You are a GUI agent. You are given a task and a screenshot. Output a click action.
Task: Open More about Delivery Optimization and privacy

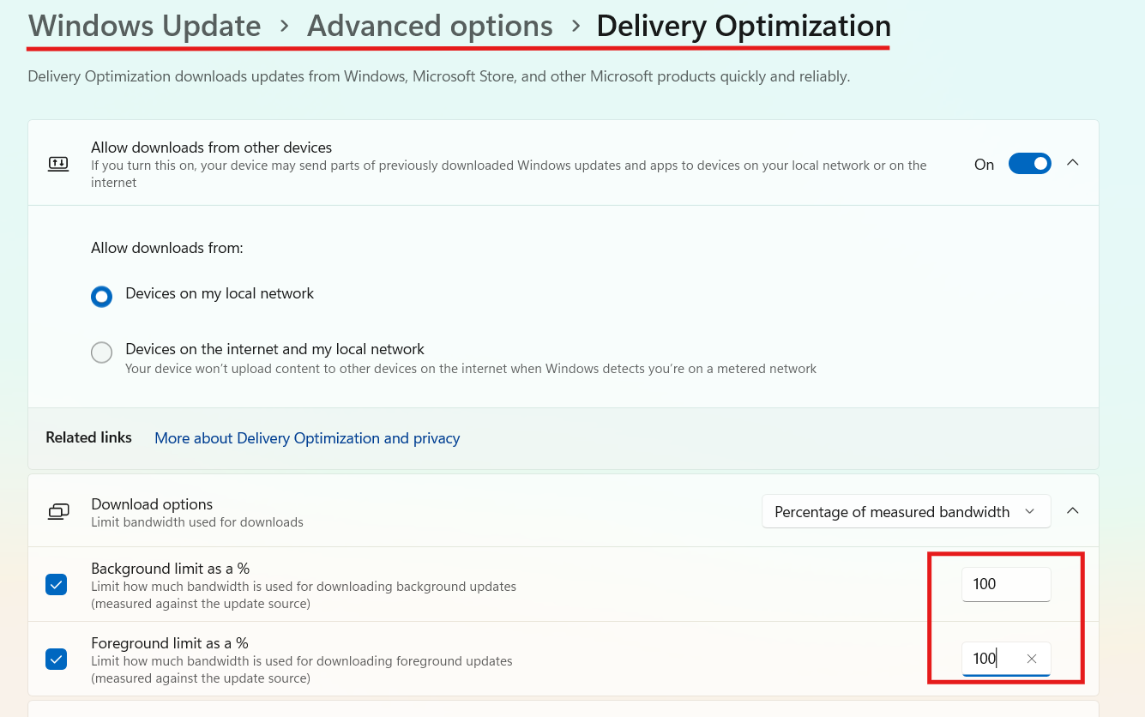(306, 437)
